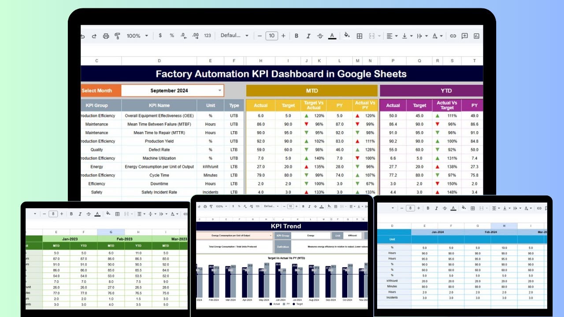Click the MTD section header

point(312,91)
